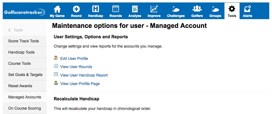Open the View User Rounds link

76,67
